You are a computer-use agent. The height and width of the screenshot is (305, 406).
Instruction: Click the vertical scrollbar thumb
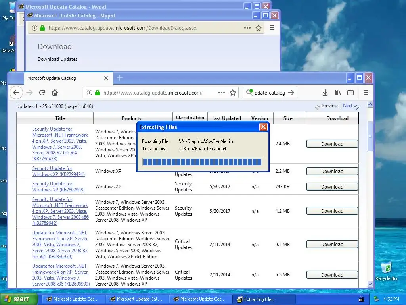pos(370,137)
